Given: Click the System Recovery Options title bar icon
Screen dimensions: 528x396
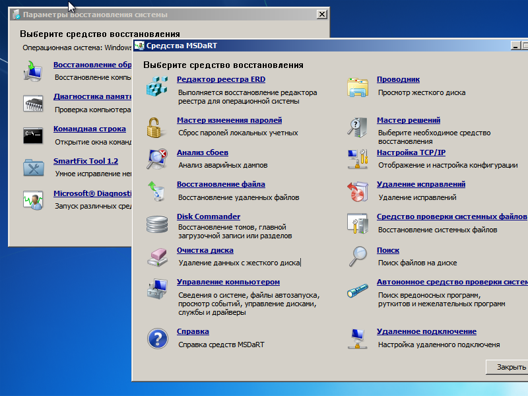Looking at the screenshot, I should pos(16,15).
